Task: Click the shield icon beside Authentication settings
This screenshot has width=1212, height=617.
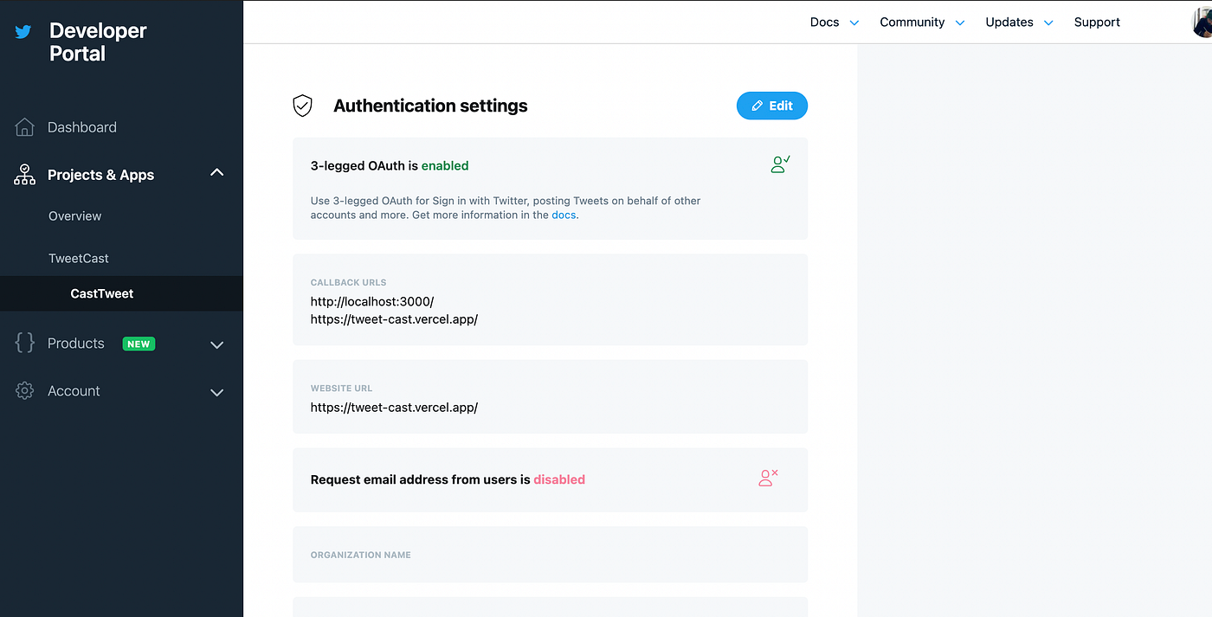Action: pyautogui.click(x=302, y=105)
